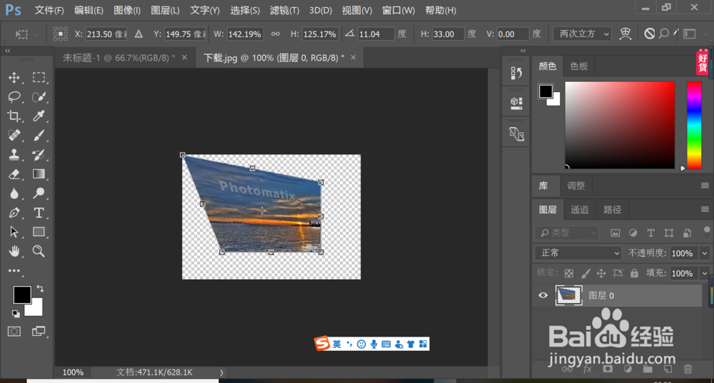Open the 两次立方 interpolation dropdown
714x383 pixels.
[581, 34]
